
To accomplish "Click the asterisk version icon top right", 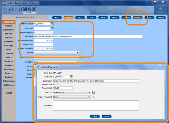I will 160,9.
